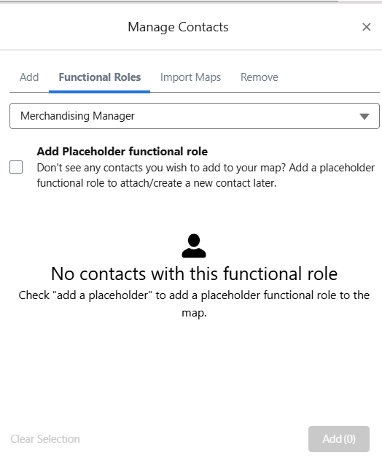The image size is (382, 458).
Task: Open the Import Maps tab
Action: click(190, 77)
